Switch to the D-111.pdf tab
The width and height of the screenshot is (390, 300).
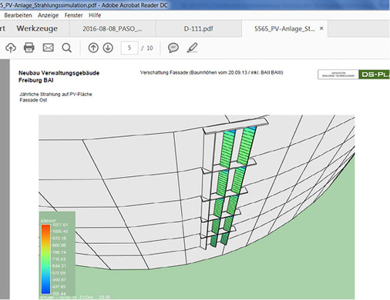point(198,28)
